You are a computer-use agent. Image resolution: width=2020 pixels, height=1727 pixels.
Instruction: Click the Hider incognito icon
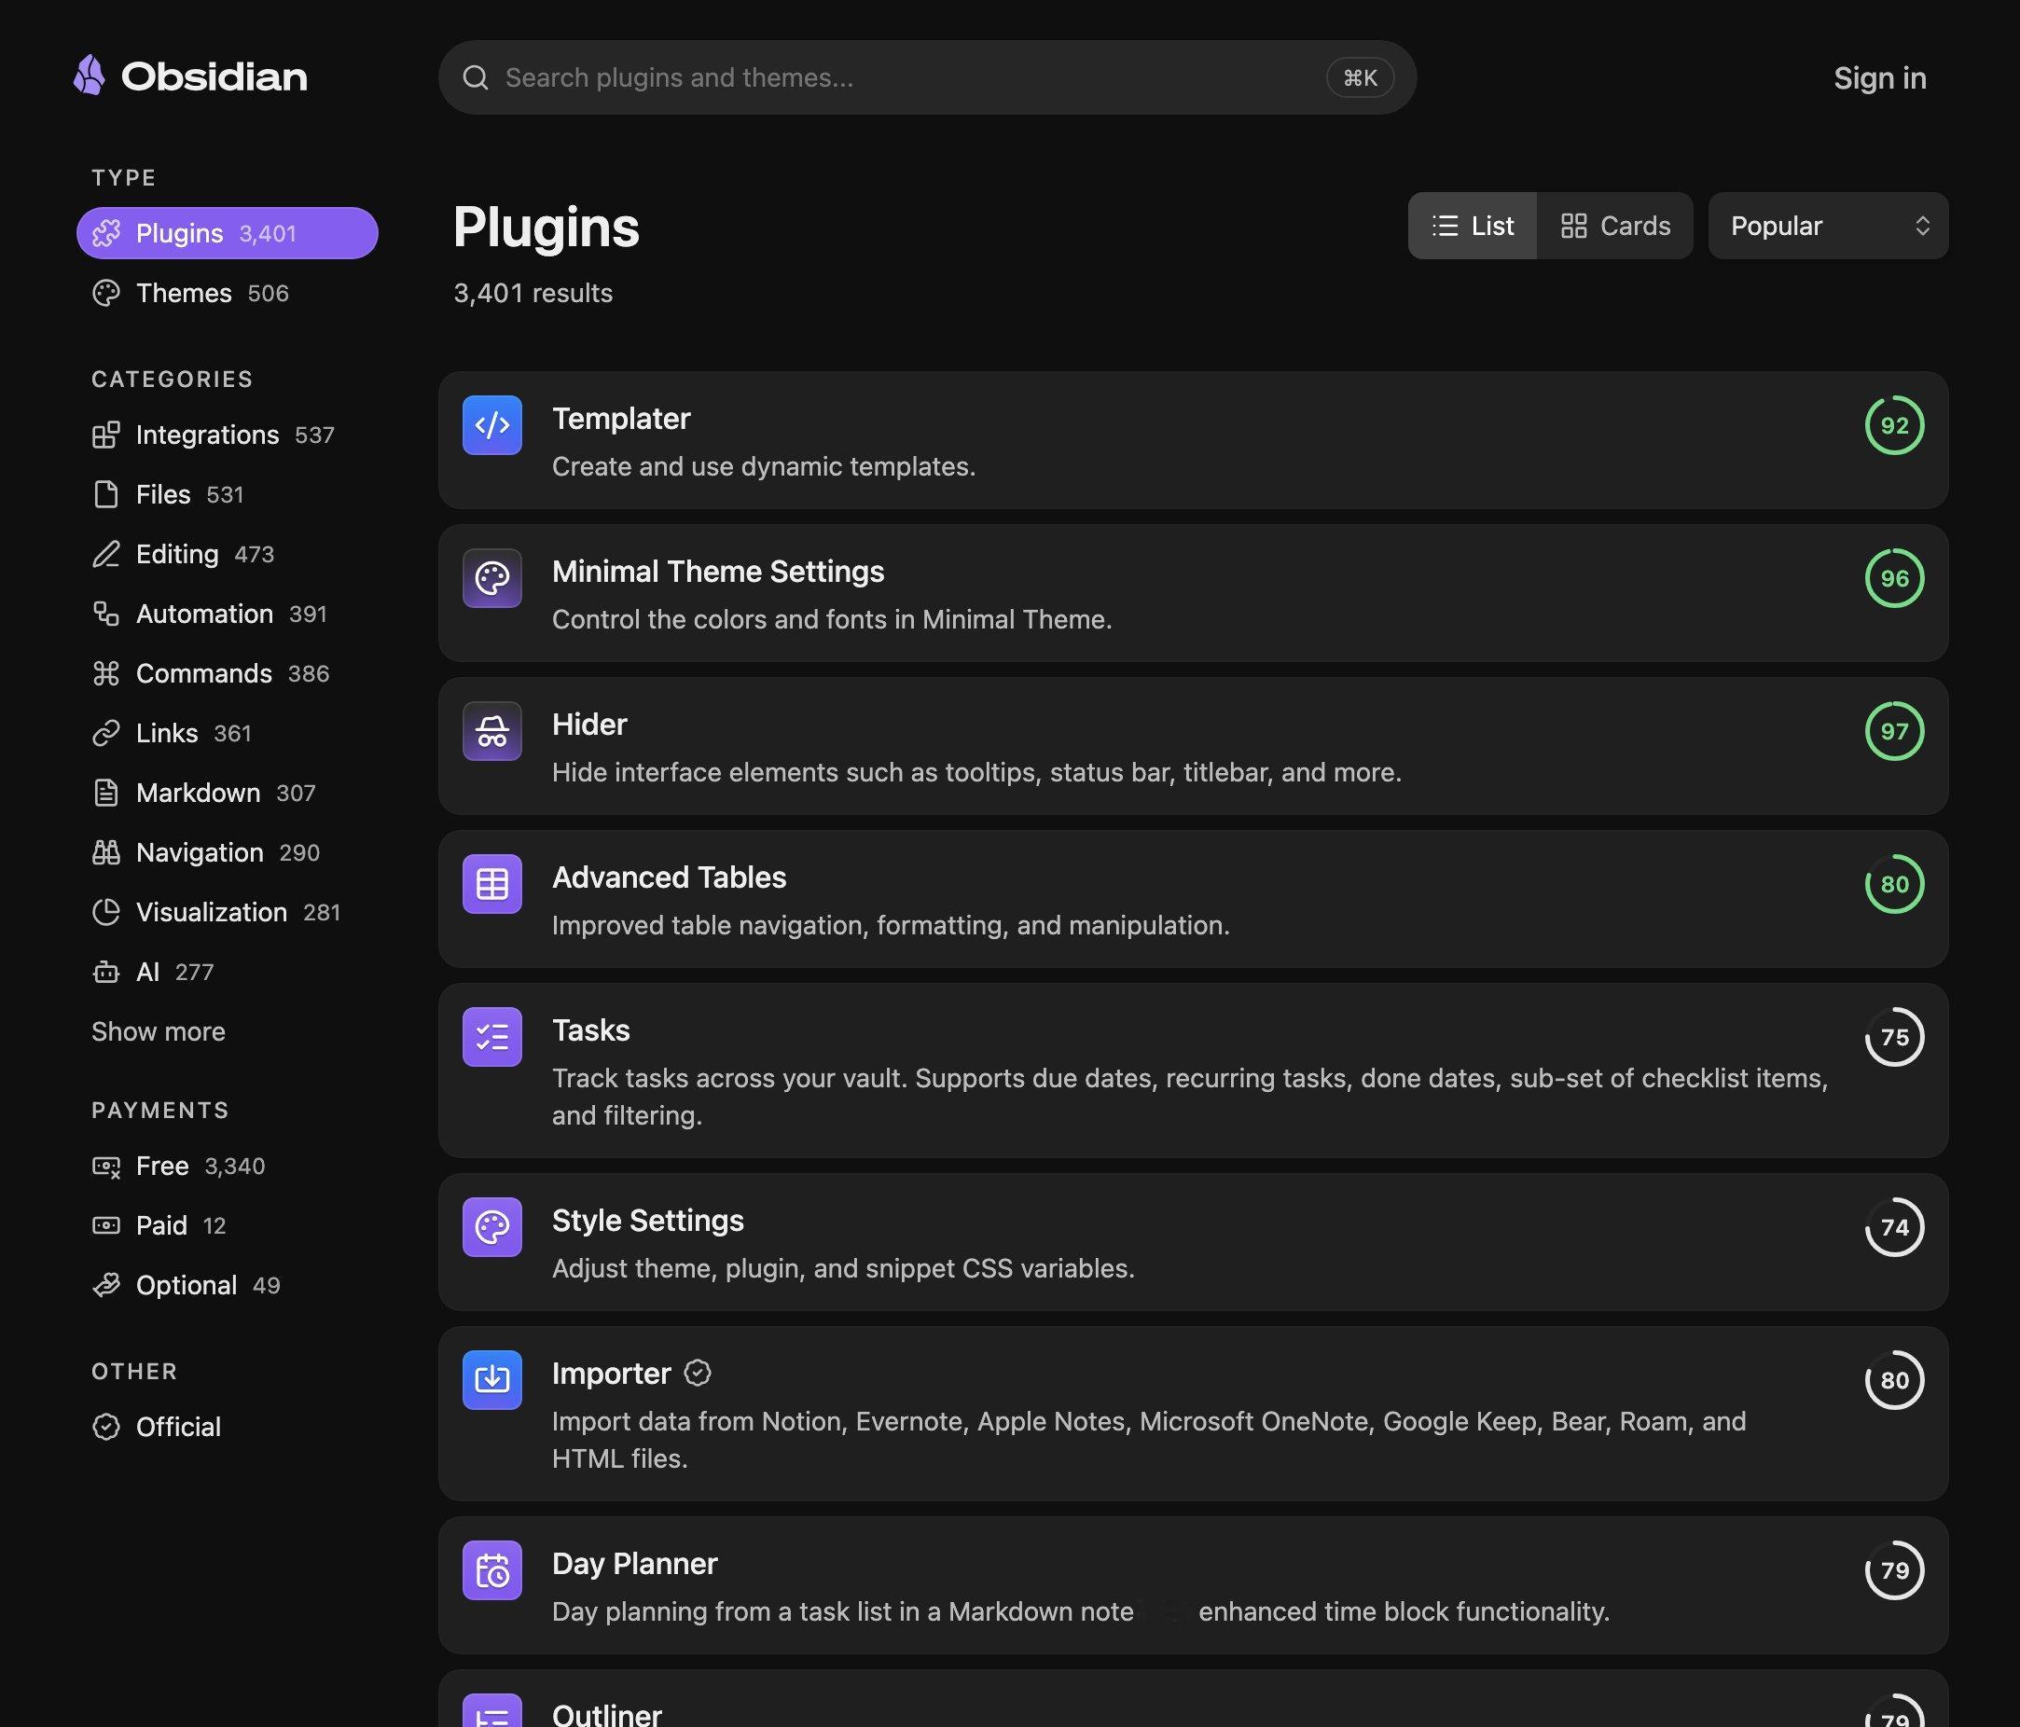pyautogui.click(x=491, y=731)
